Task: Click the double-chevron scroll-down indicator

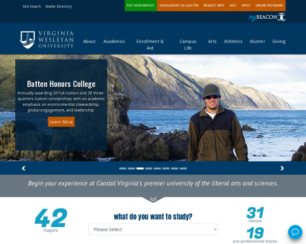Action: (153, 199)
